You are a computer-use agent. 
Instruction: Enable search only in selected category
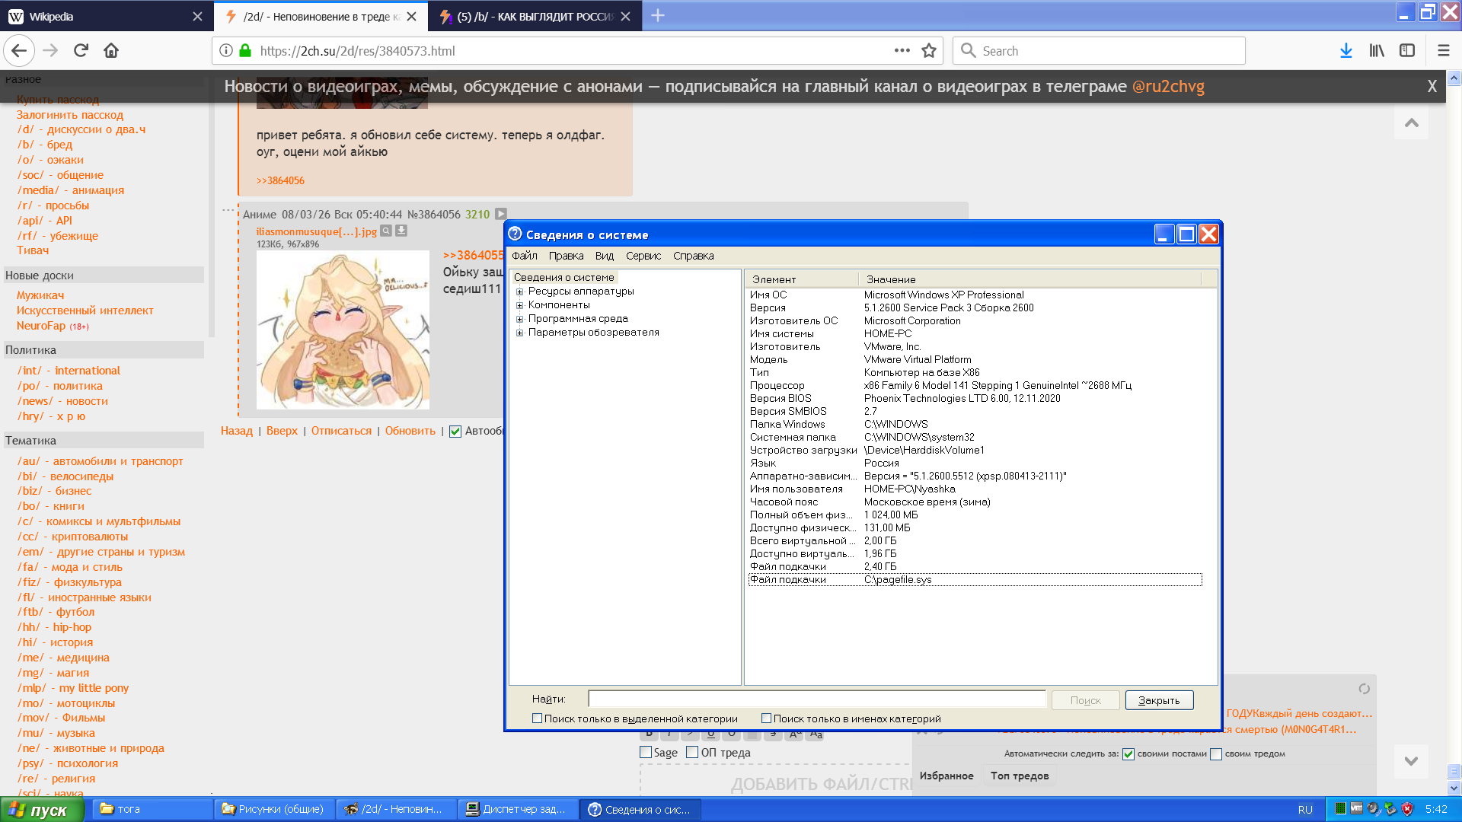coord(538,718)
